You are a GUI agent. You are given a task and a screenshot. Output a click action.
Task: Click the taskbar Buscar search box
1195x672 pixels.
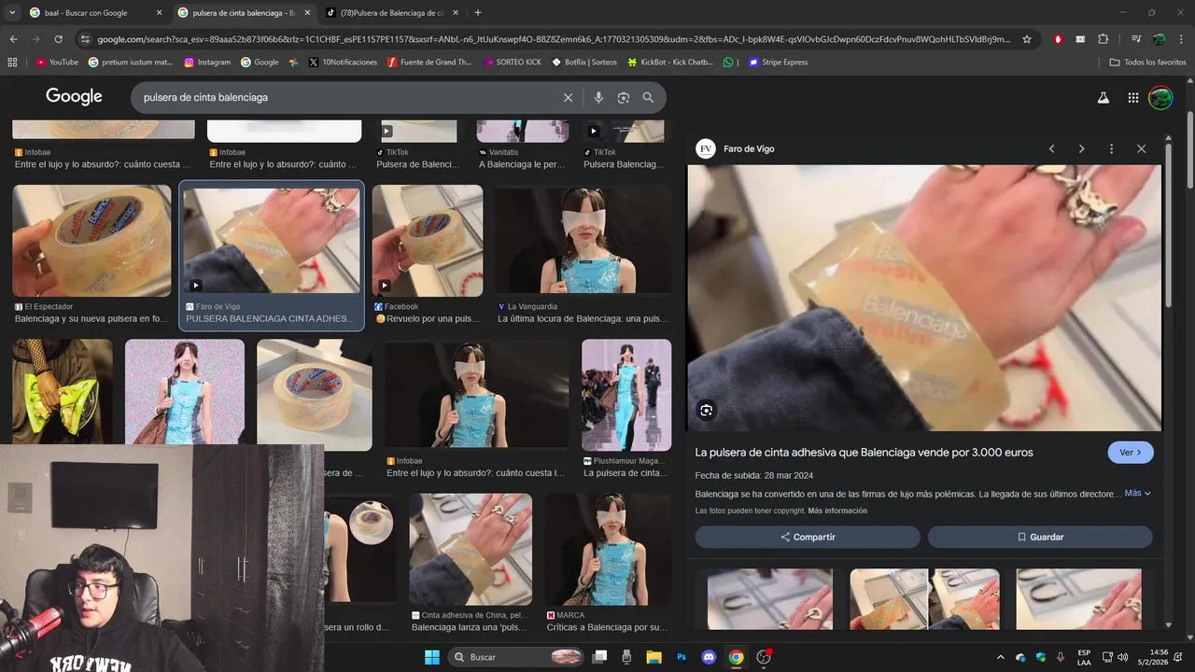516,657
